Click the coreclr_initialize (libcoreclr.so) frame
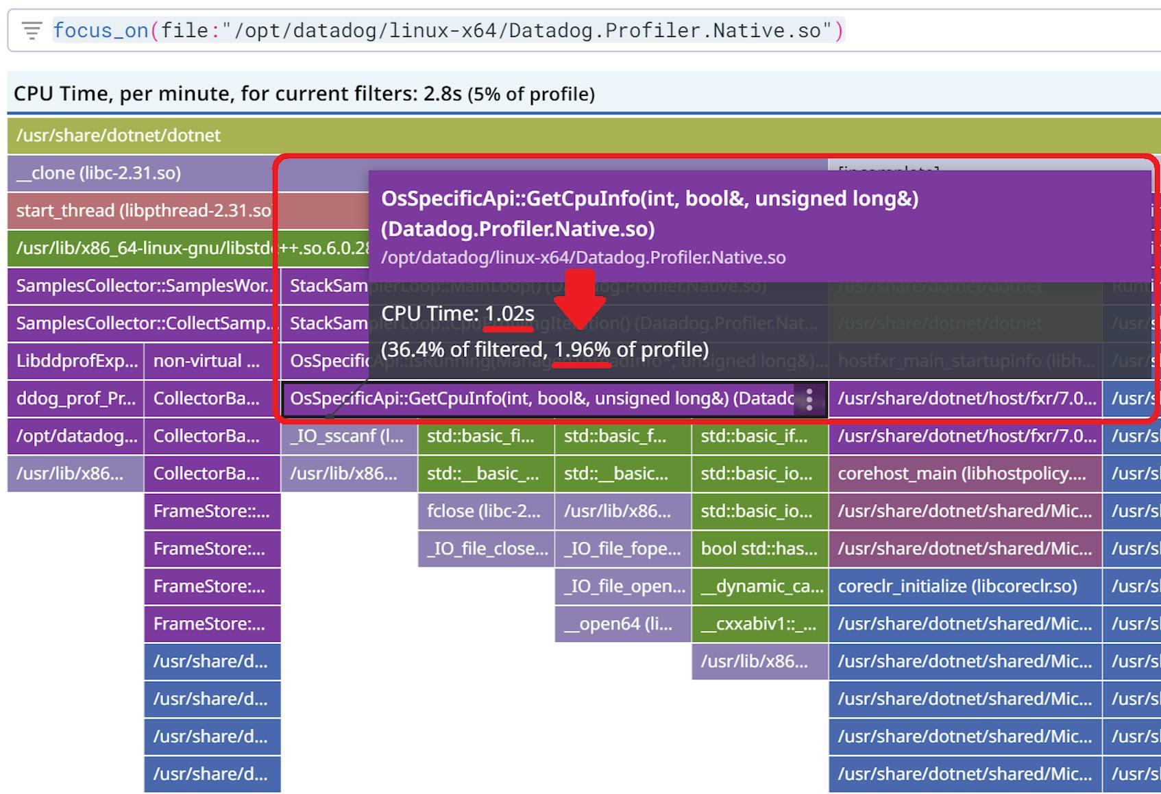The width and height of the screenshot is (1161, 794). pos(963,586)
